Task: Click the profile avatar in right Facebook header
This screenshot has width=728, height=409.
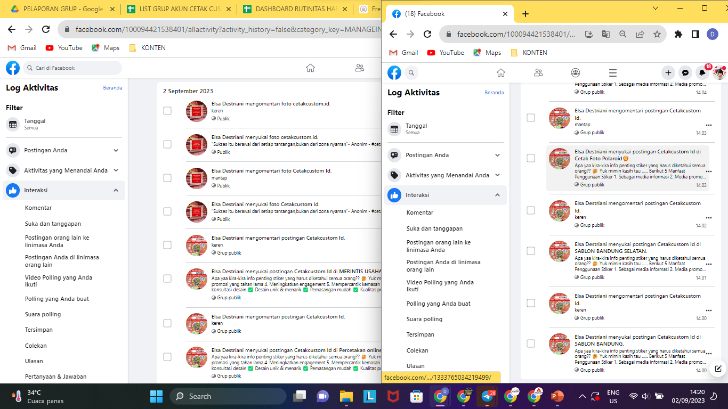Action: [x=719, y=73]
